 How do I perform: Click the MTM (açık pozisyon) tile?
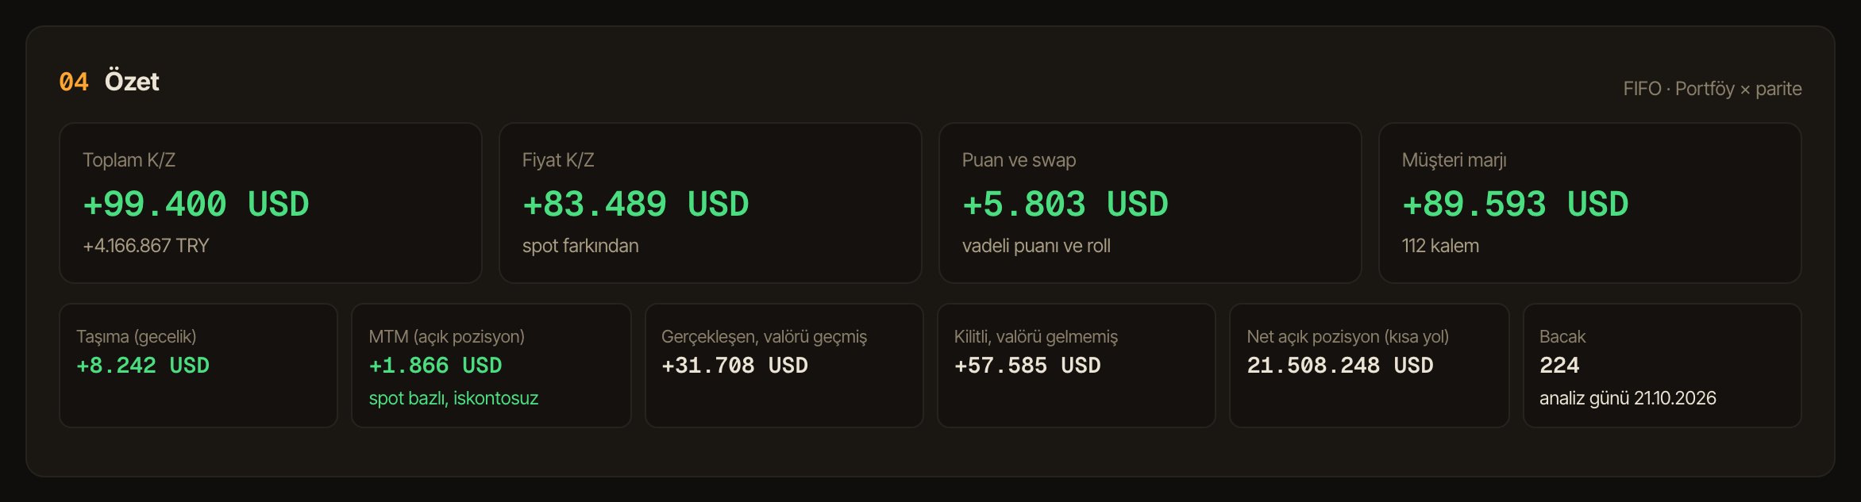491,366
